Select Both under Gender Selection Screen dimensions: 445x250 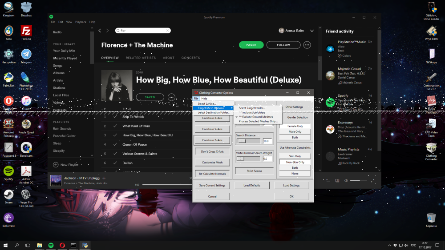[295, 137]
